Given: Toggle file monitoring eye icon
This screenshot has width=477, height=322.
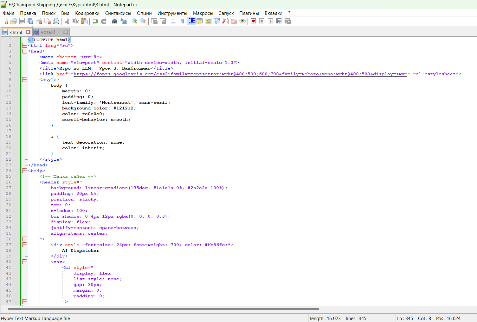Looking at the screenshot, I should [x=242, y=21].
